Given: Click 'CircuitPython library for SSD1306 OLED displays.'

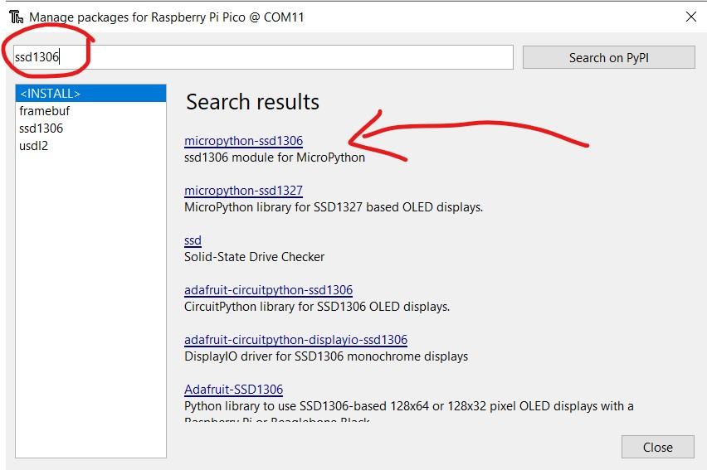Looking at the screenshot, I should coord(317,307).
